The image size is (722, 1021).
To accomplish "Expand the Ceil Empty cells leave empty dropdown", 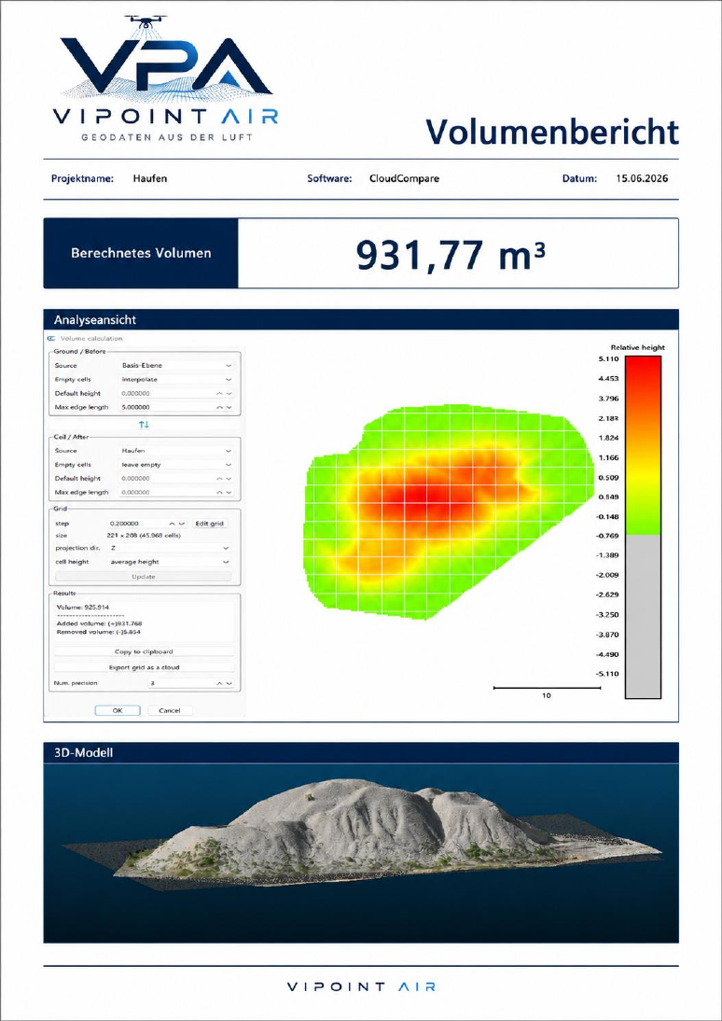I will [x=176, y=465].
